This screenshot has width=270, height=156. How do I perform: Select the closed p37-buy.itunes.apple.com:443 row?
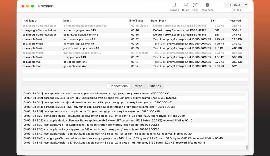point(135,53)
